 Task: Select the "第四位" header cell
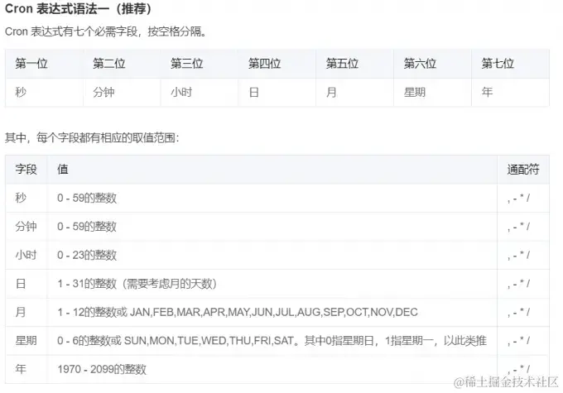277,64
